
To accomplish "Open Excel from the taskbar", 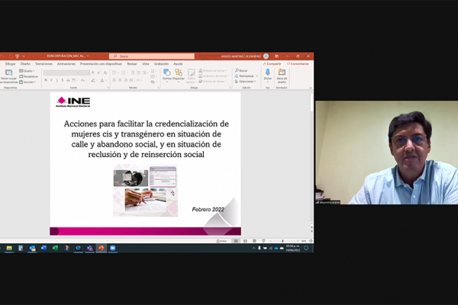I will 55,248.
